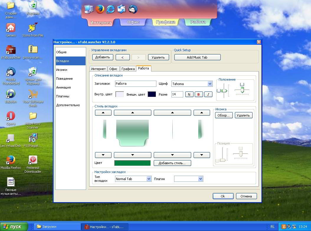Open Internet Explorer icon in top dock
The image size is (311, 231).
110,9
